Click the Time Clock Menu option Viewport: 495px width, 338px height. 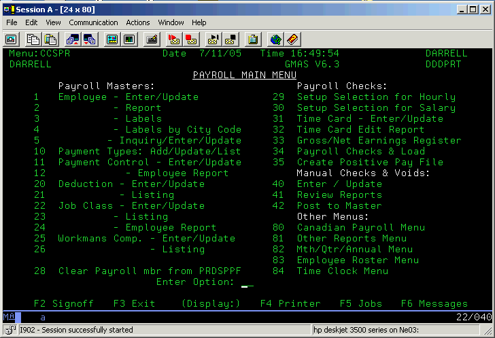(343, 271)
